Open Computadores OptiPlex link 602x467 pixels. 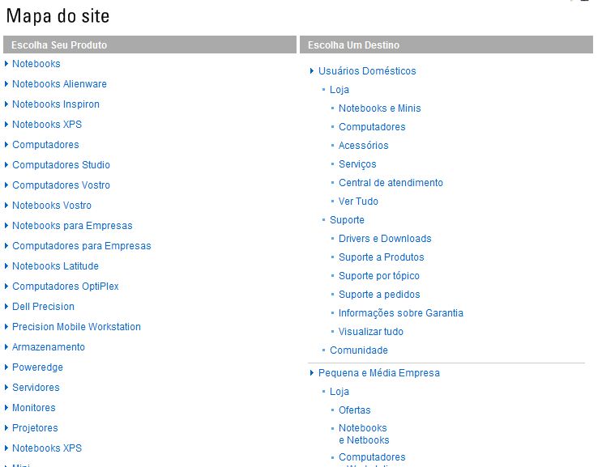(x=66, y=287)
